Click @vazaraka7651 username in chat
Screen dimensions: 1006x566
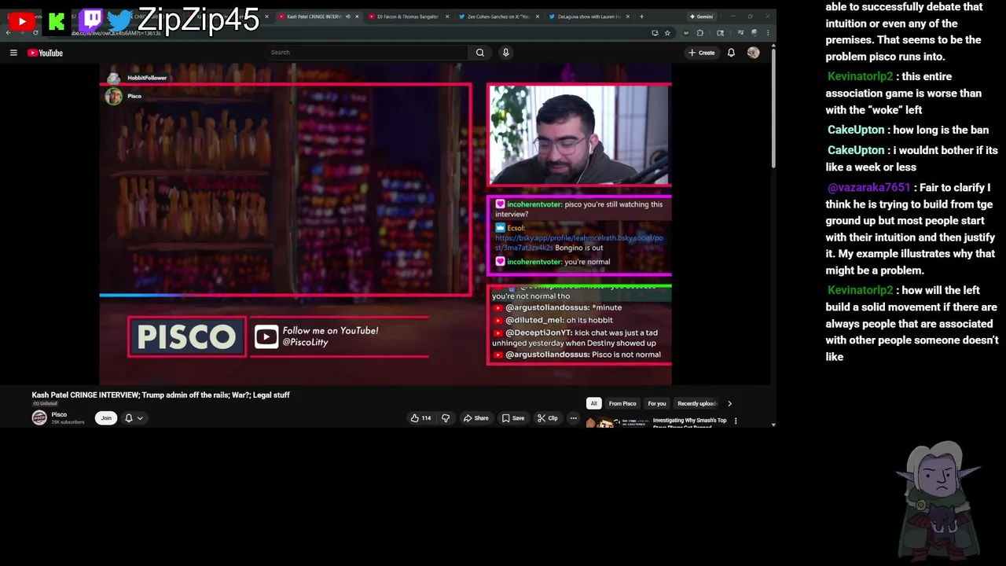click(868, 188)
